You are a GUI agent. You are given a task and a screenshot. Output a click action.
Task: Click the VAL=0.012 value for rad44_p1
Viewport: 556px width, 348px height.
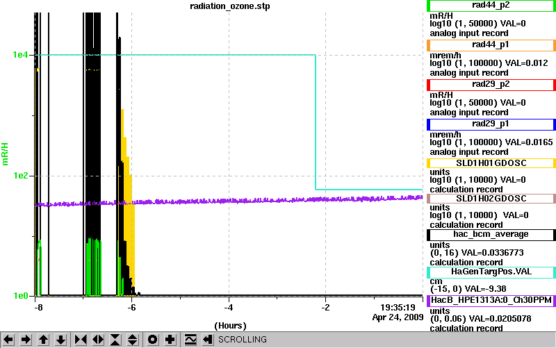tap(526, 63)
